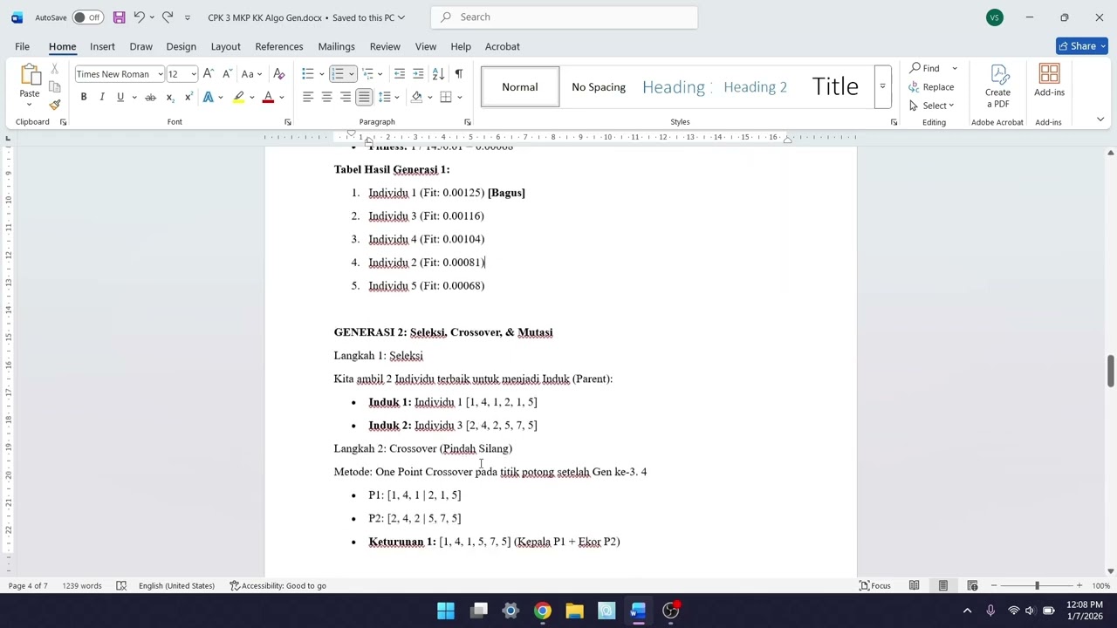The height and width of the screenshot is (628, 1117).
Task: Align paragraph text to the left
Action: 308,97
